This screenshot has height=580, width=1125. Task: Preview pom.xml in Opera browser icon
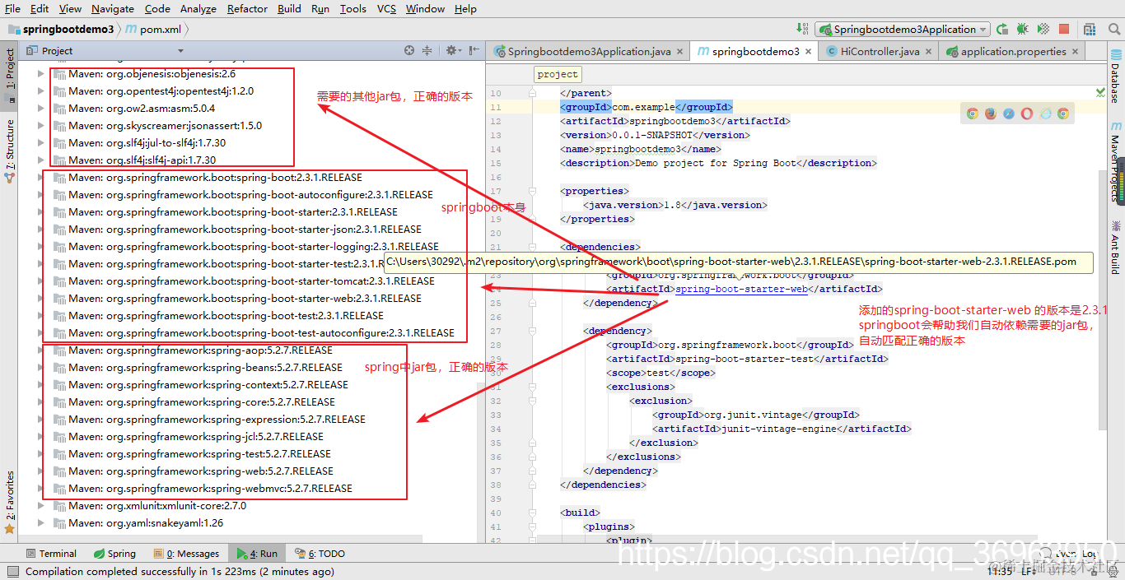tap(1027, 114)
